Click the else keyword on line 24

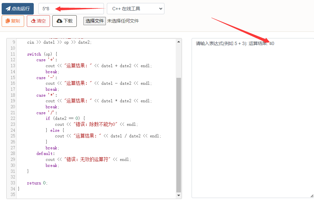click(55, 130)
